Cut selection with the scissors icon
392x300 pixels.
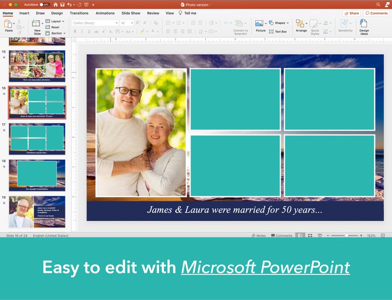pos(19,22)
